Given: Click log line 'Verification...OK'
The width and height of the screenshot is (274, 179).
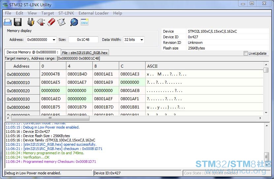Looking at the screenshot, I should tap(28, 157).
